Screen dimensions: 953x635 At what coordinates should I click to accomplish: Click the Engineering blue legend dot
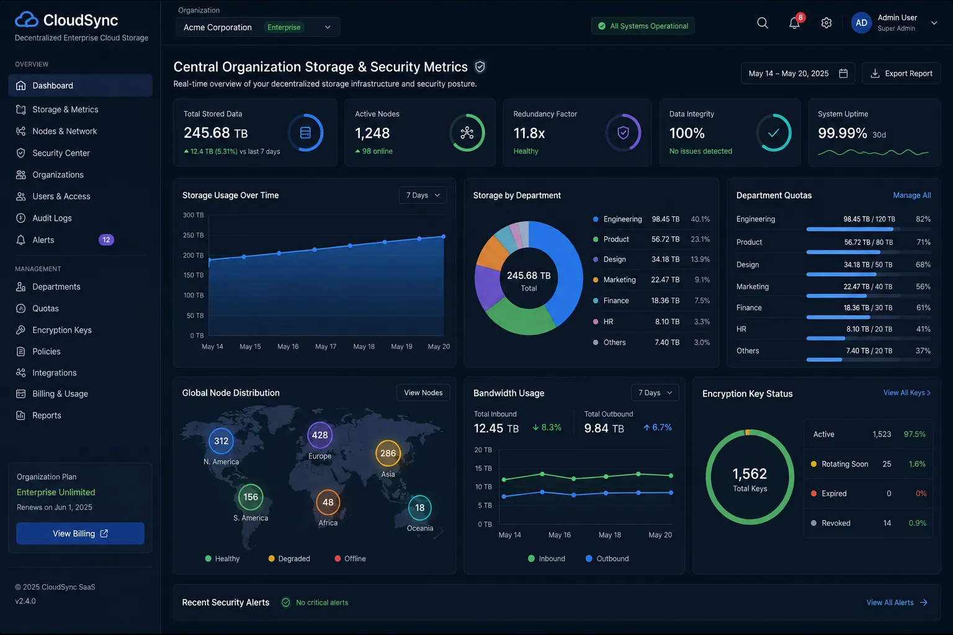click(596, 219)
